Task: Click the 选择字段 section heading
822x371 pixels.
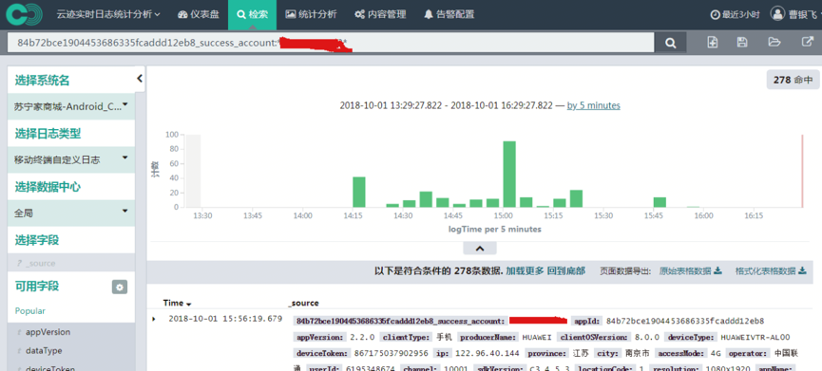Action: 37,240
